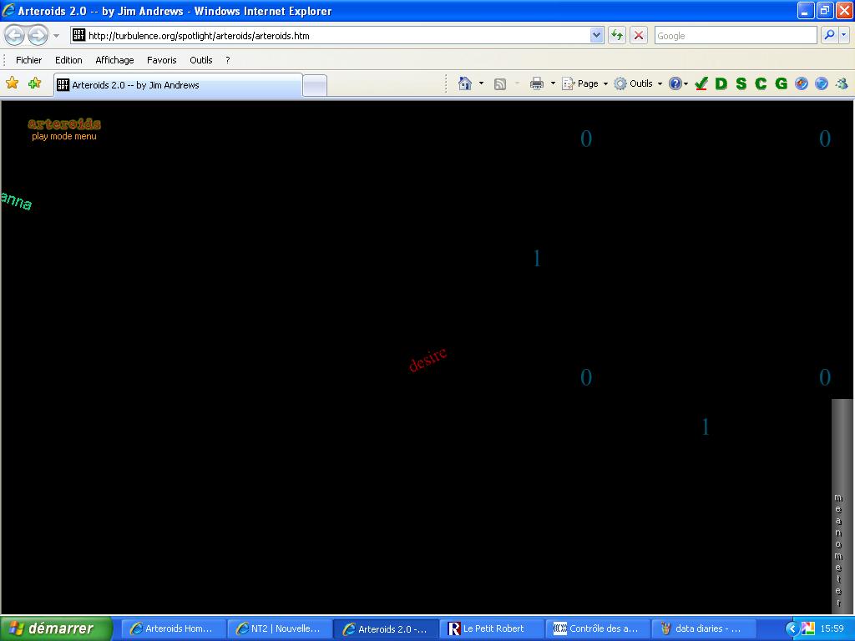Click the RSS feeds icon
The width and height of the screenshot is (855, 641).
(x=500, y=84)
